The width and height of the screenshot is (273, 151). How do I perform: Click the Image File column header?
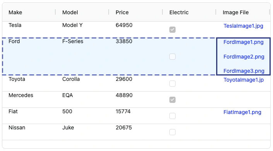coord(235,12)
